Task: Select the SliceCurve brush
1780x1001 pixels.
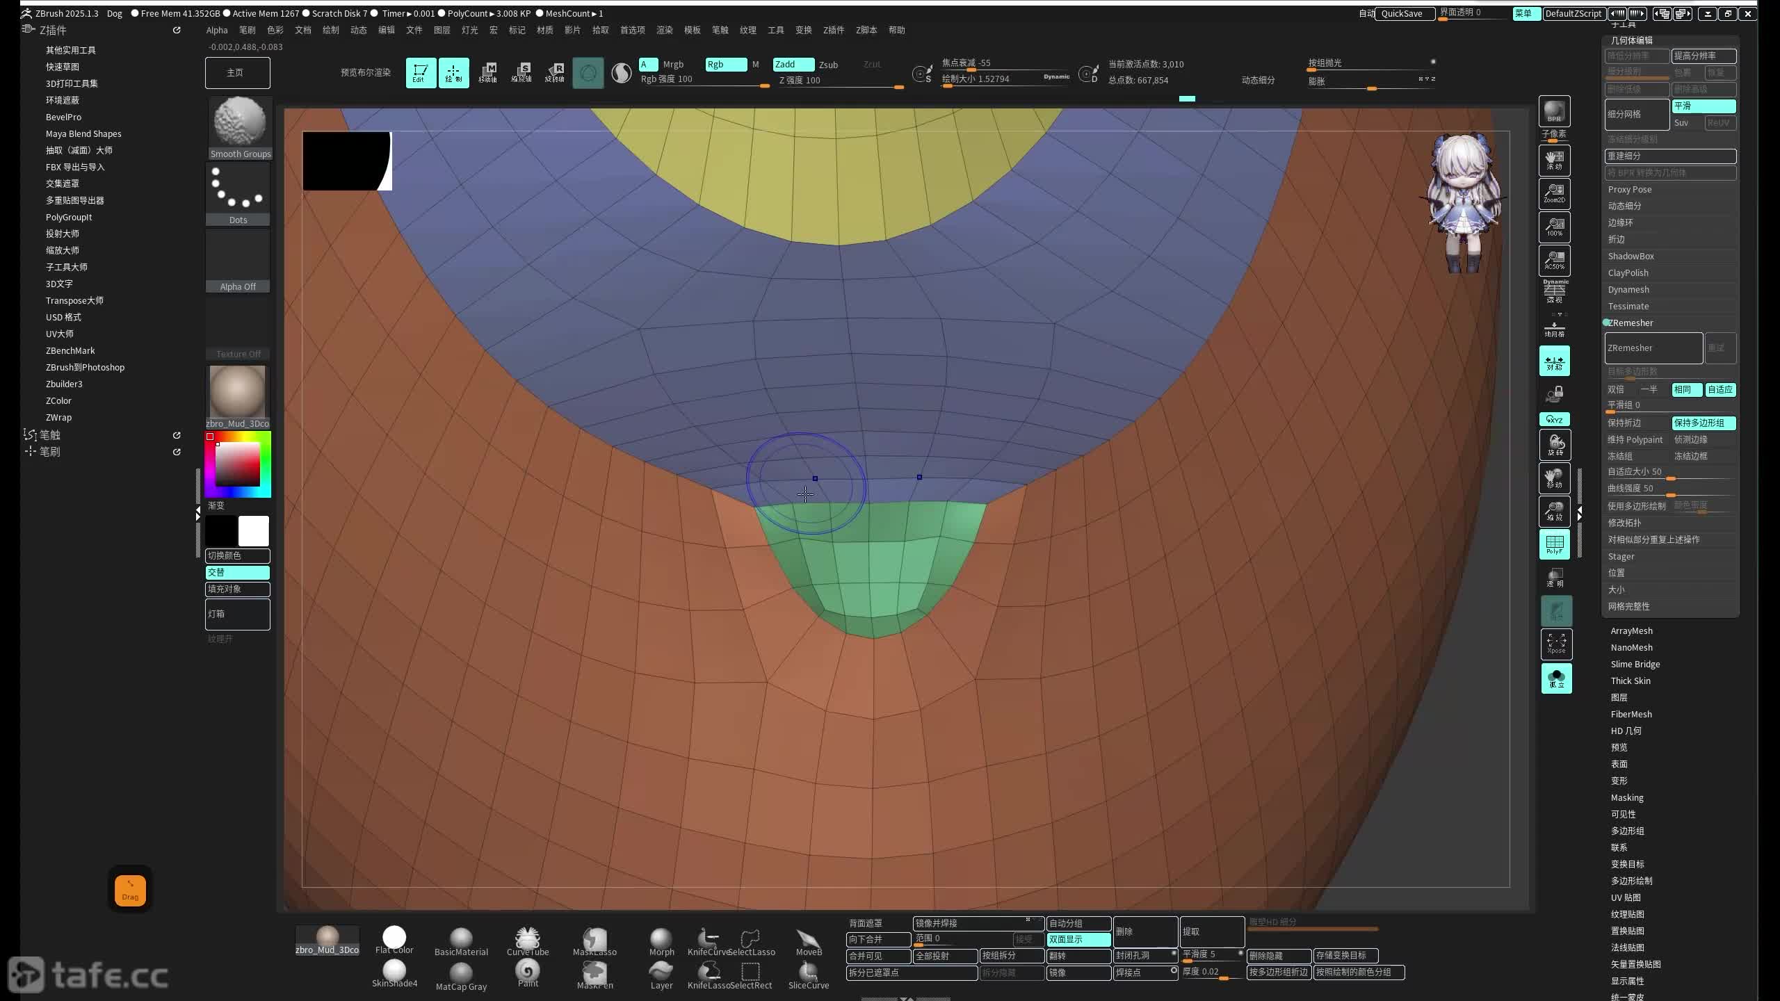Action: point(809,975)
